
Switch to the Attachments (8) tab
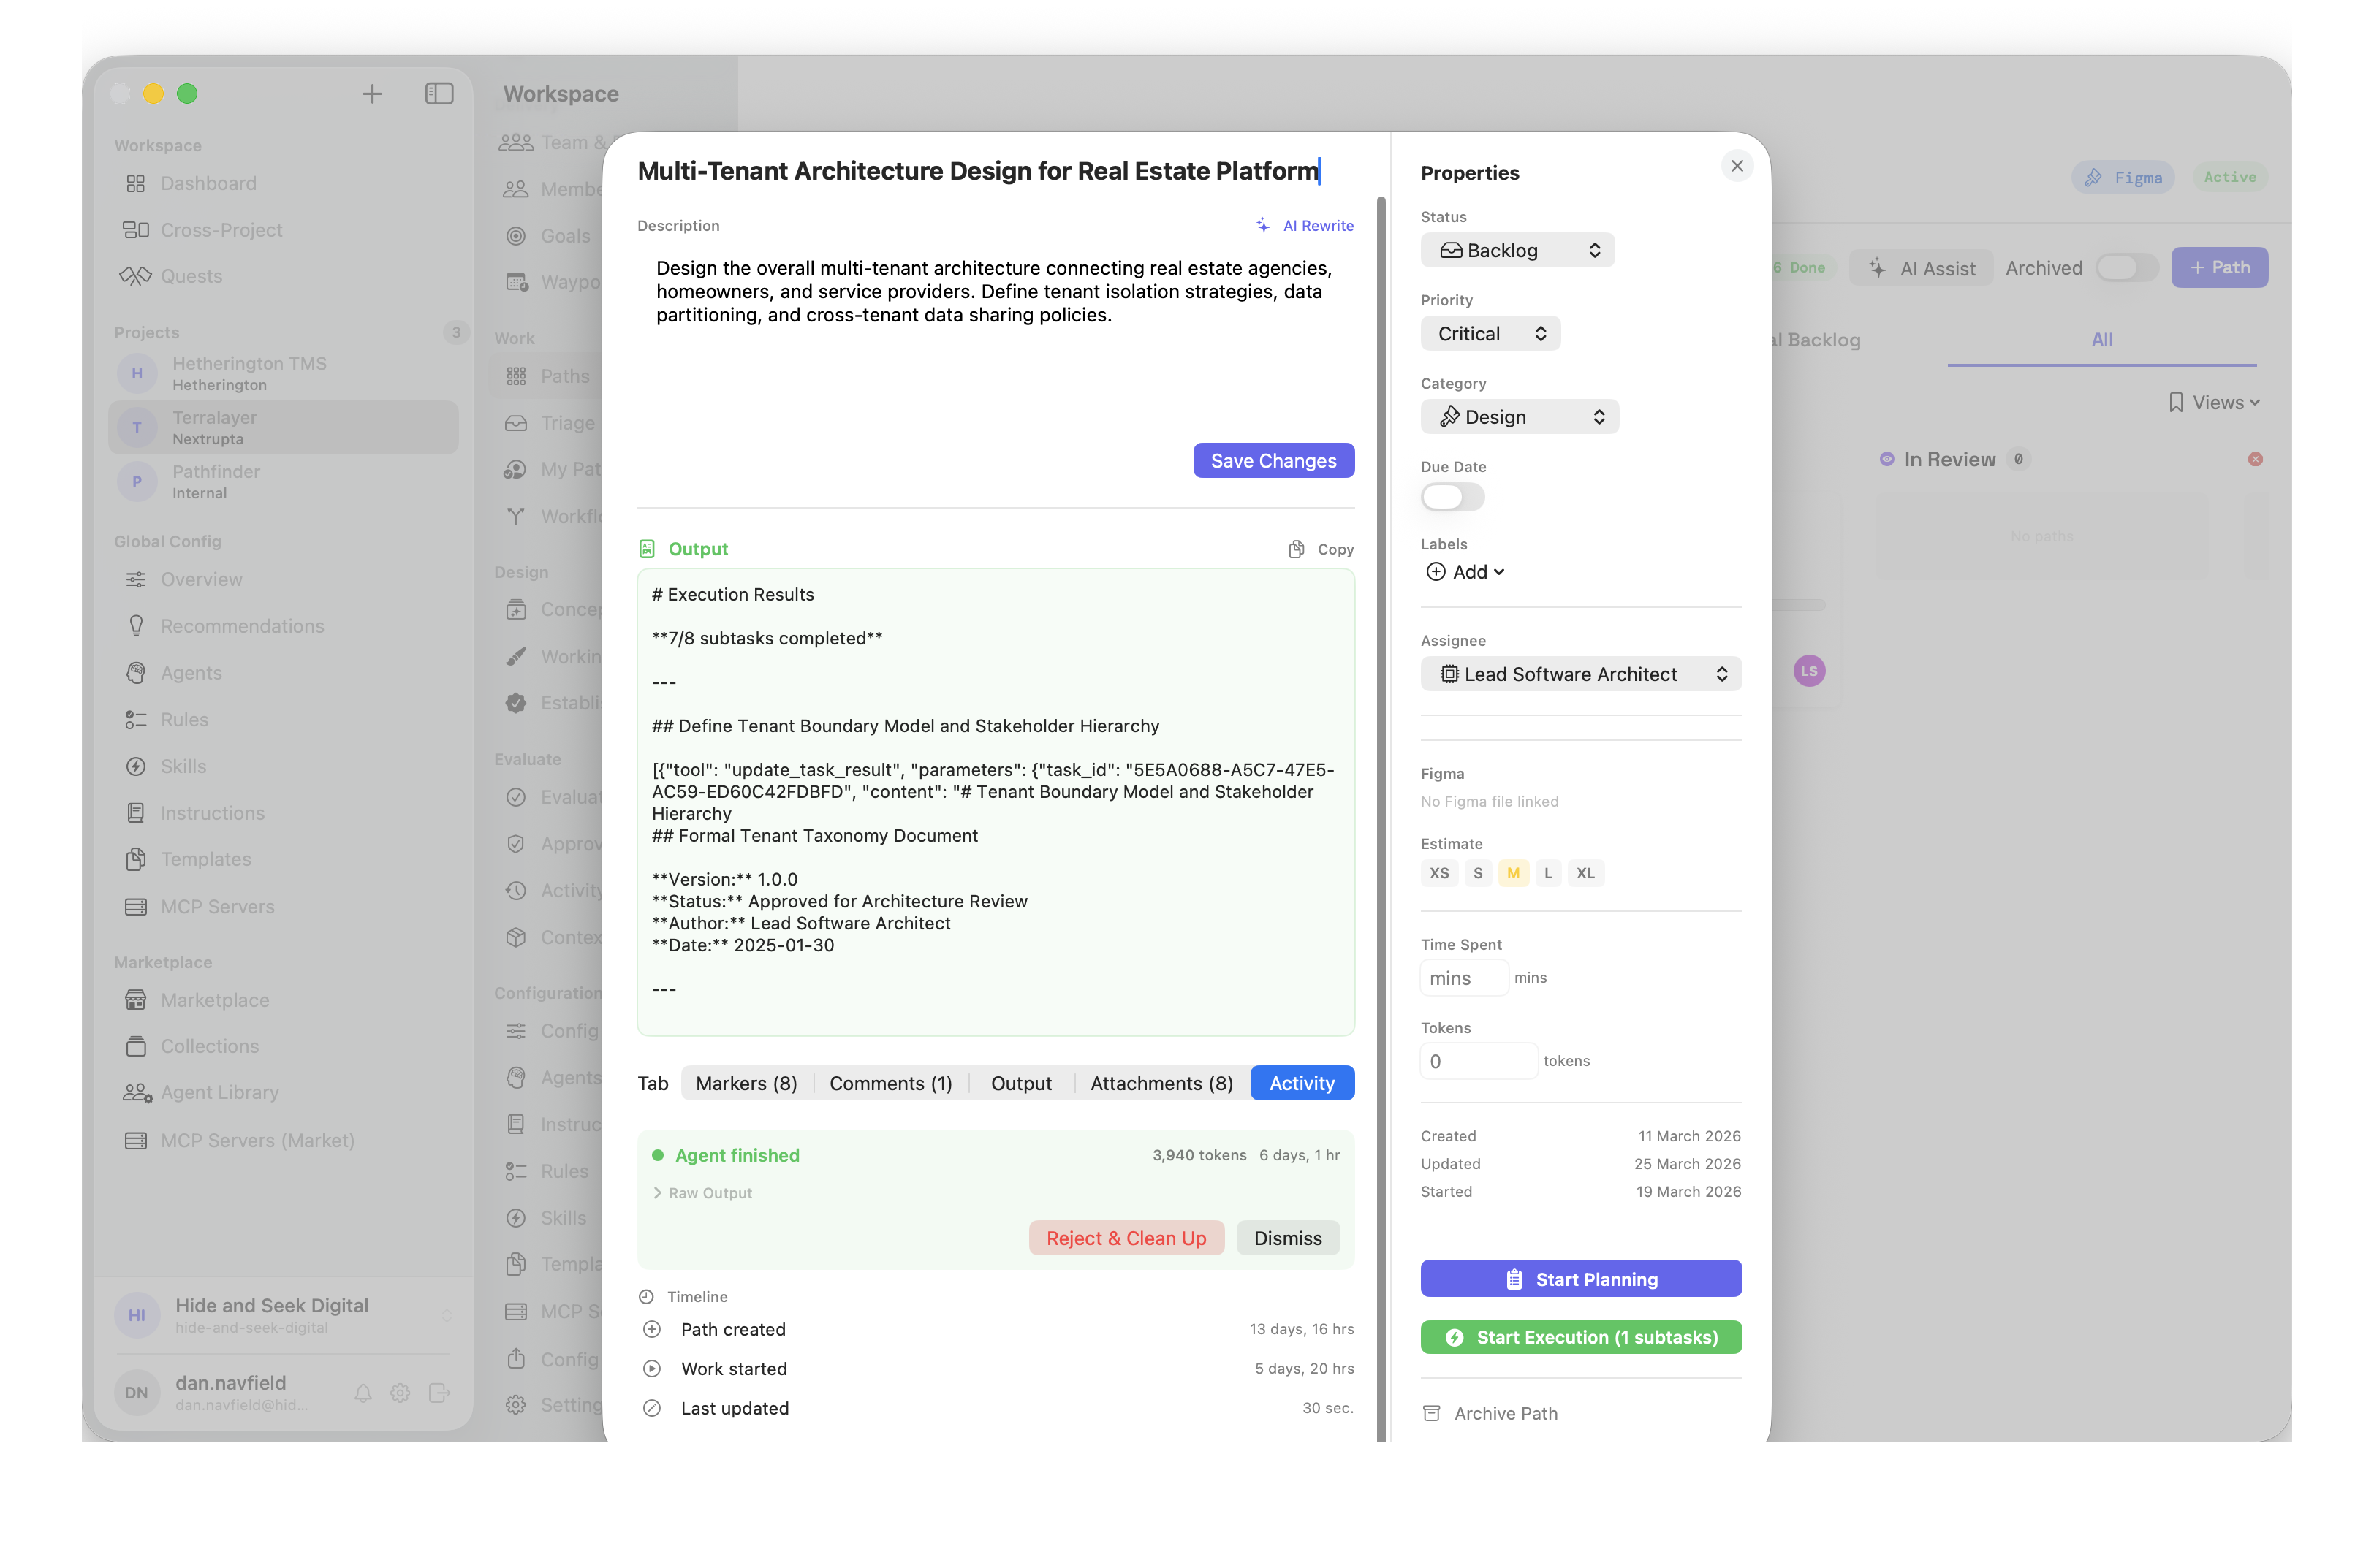tap(1161, 1083)
